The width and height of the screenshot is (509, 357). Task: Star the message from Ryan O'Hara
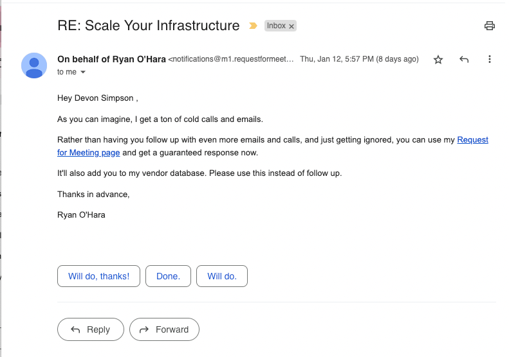pos(438,60)
